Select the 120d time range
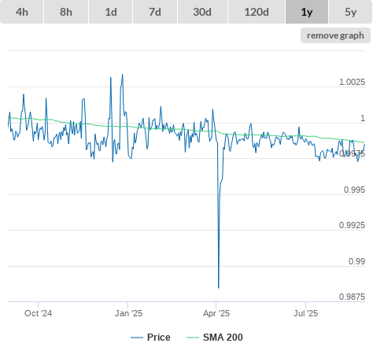 click(x=257, y=12)
